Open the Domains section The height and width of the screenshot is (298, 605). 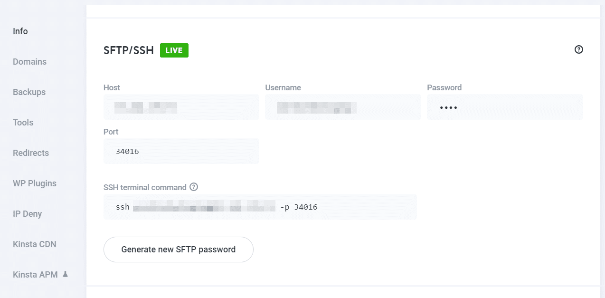29,61
